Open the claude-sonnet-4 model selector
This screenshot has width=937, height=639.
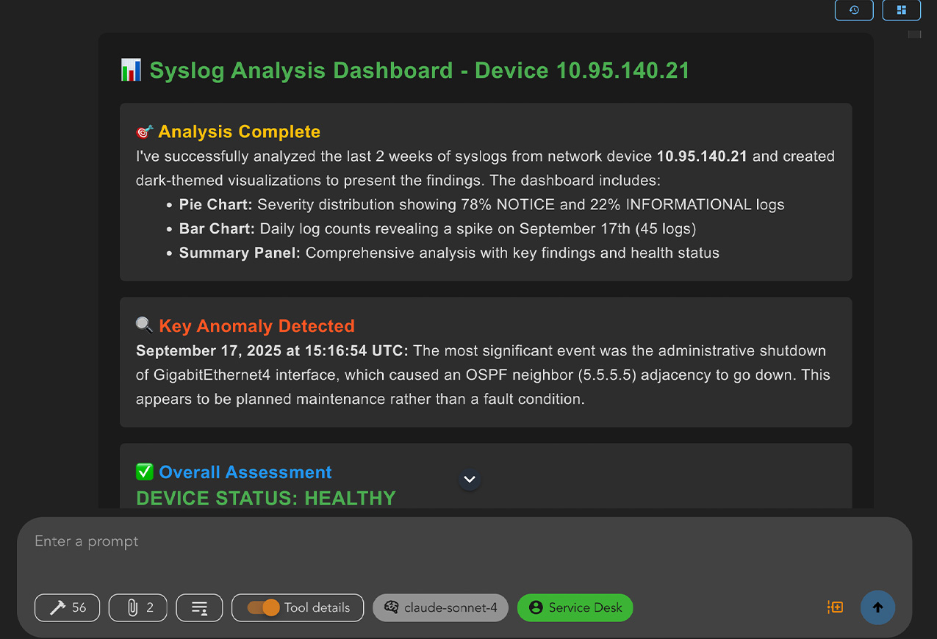(440, 607)
